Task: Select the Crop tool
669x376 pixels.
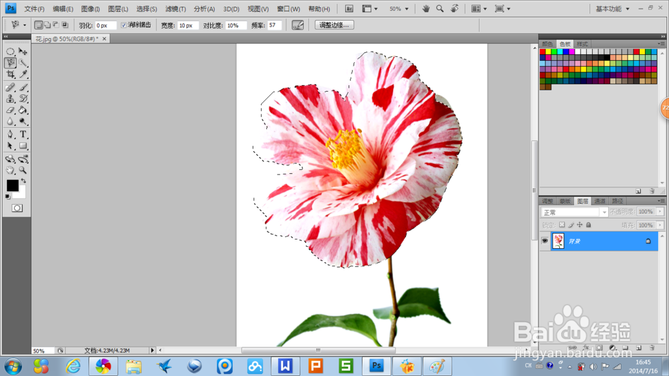Action: (10, 75)
